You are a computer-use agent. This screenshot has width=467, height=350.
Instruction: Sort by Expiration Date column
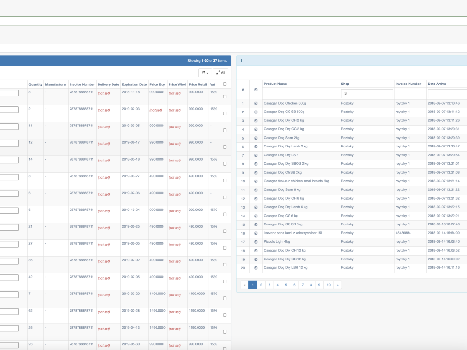(x=134, y=84)
